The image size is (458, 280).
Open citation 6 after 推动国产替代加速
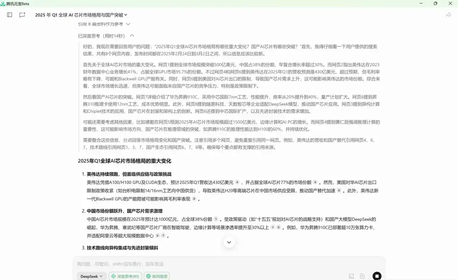pos(339,191)
